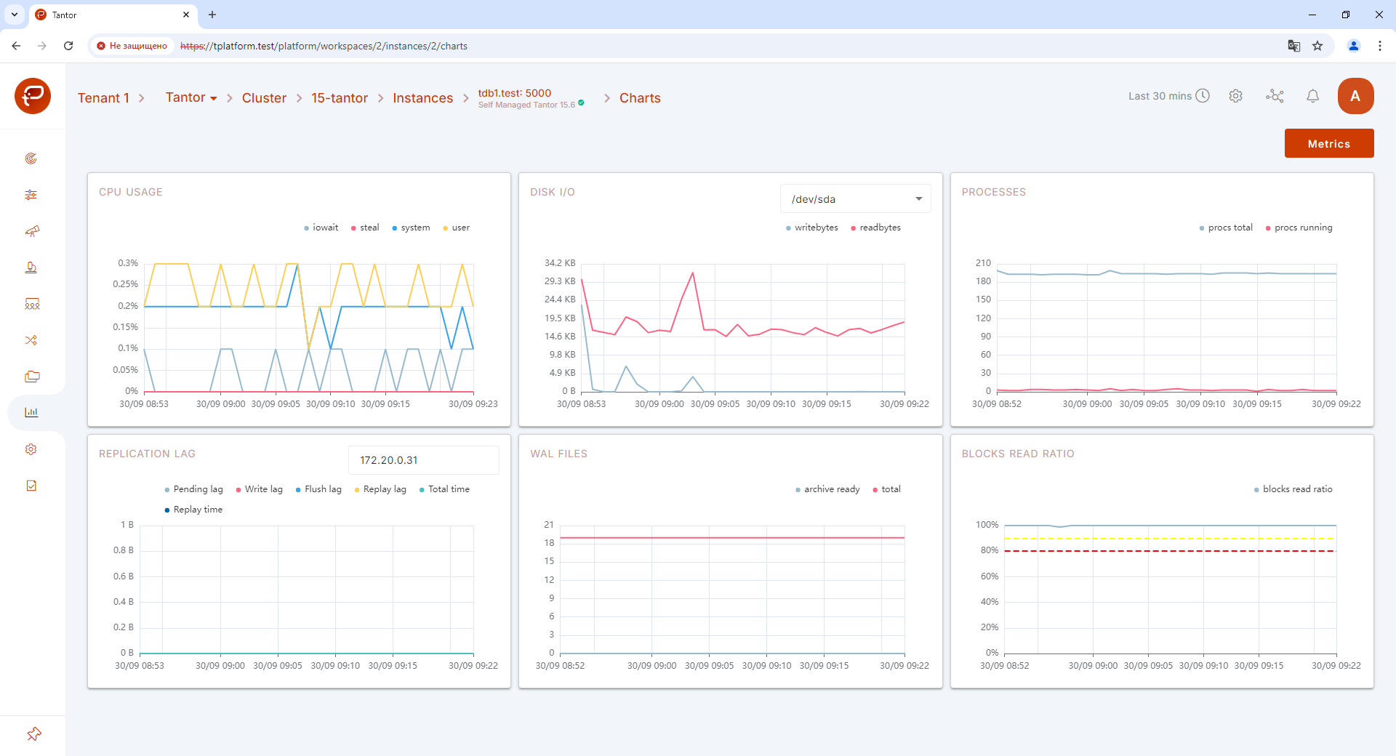Open the cluster topology icon in header
Screen dimensions: 1396x756
1275,96
